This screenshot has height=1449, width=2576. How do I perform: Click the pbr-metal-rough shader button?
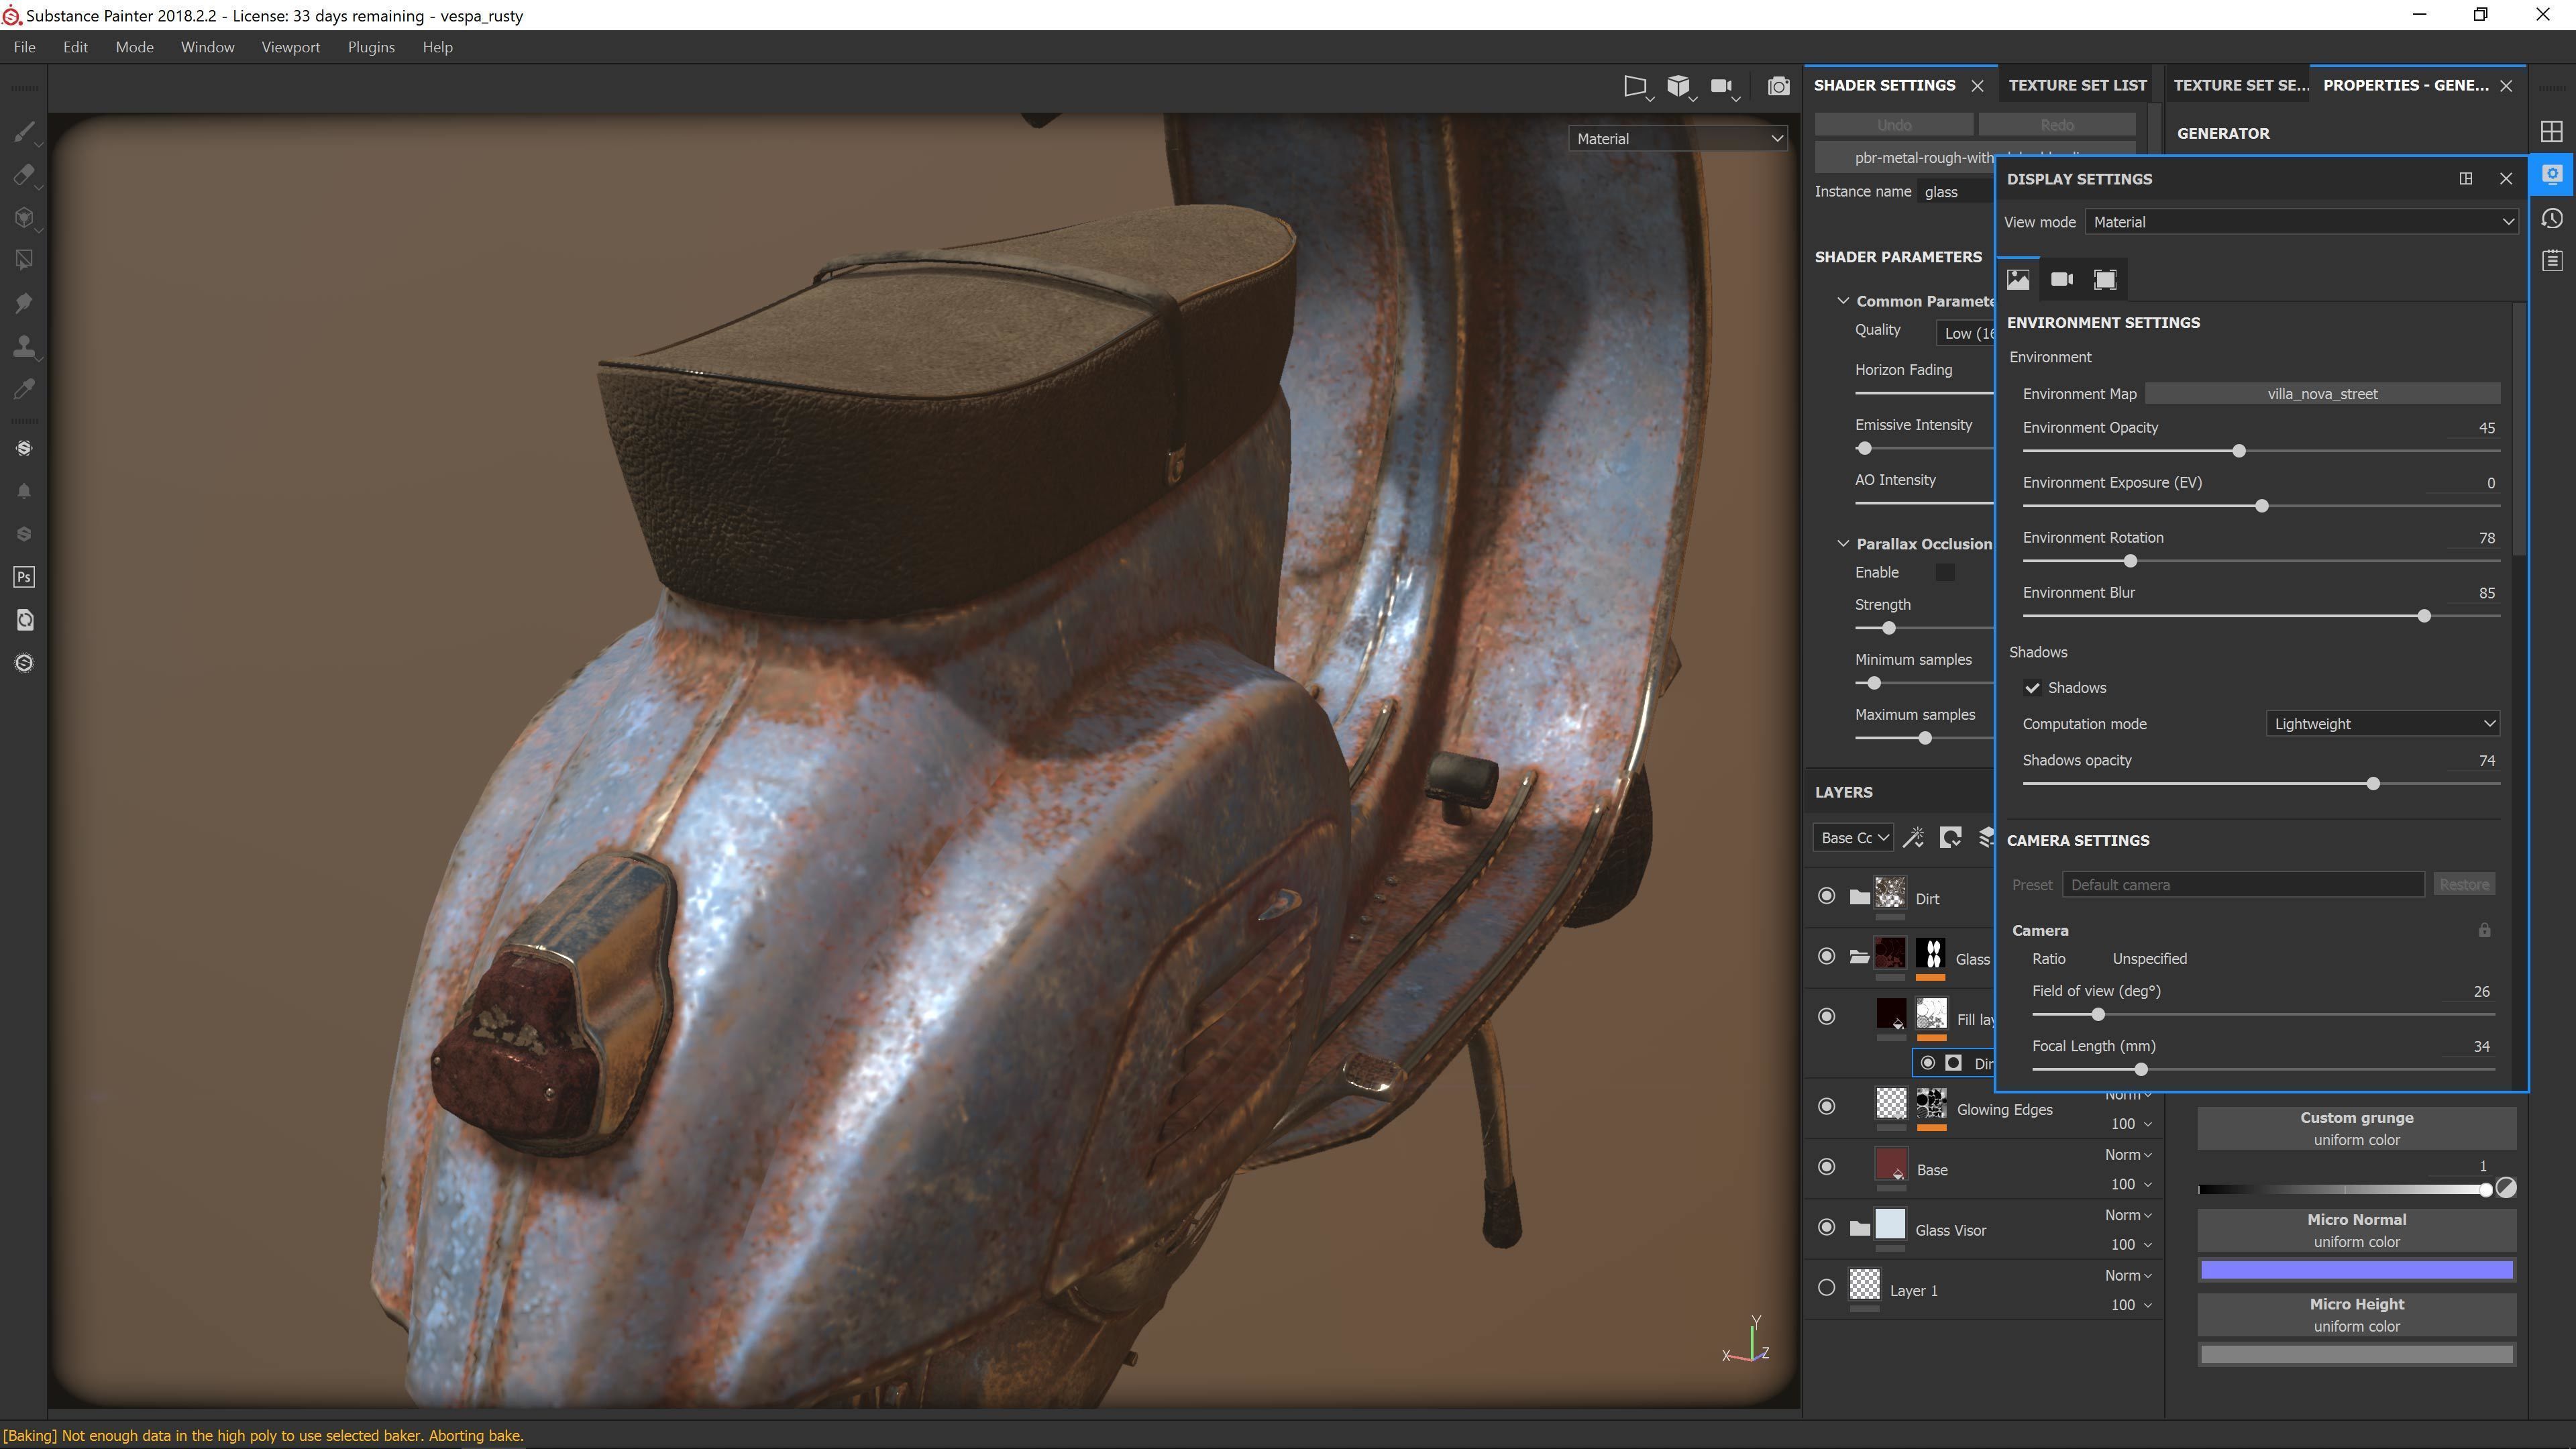pos(1975,158)
